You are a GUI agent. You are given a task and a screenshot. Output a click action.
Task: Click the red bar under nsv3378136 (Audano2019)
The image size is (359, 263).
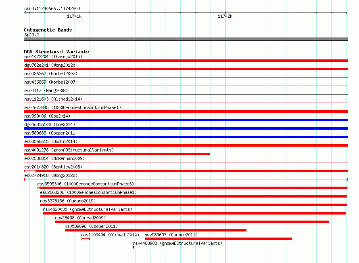194,205
